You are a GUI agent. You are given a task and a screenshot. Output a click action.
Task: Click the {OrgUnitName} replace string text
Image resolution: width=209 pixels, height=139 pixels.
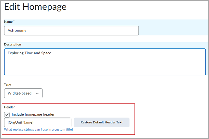tap(20, 122)
